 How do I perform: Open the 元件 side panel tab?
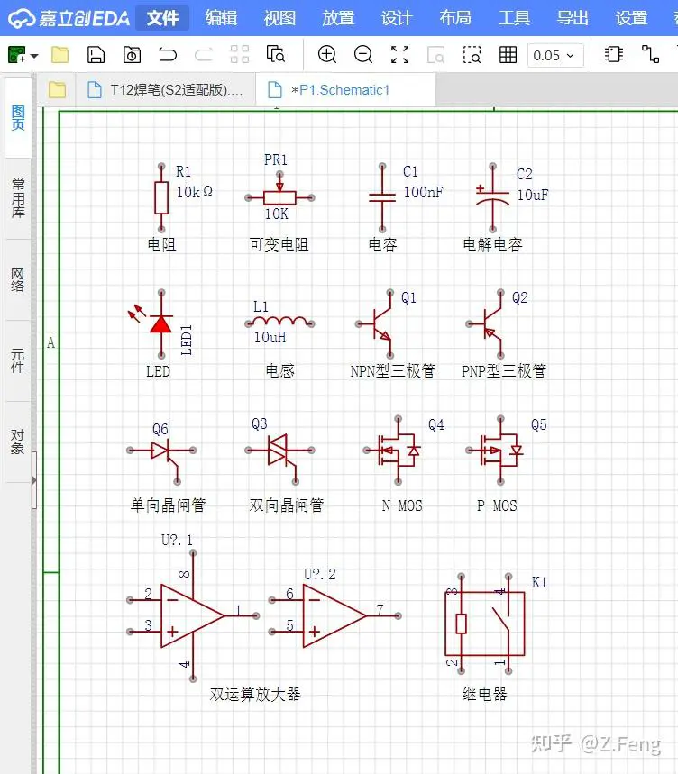click(x=18, y=360)
